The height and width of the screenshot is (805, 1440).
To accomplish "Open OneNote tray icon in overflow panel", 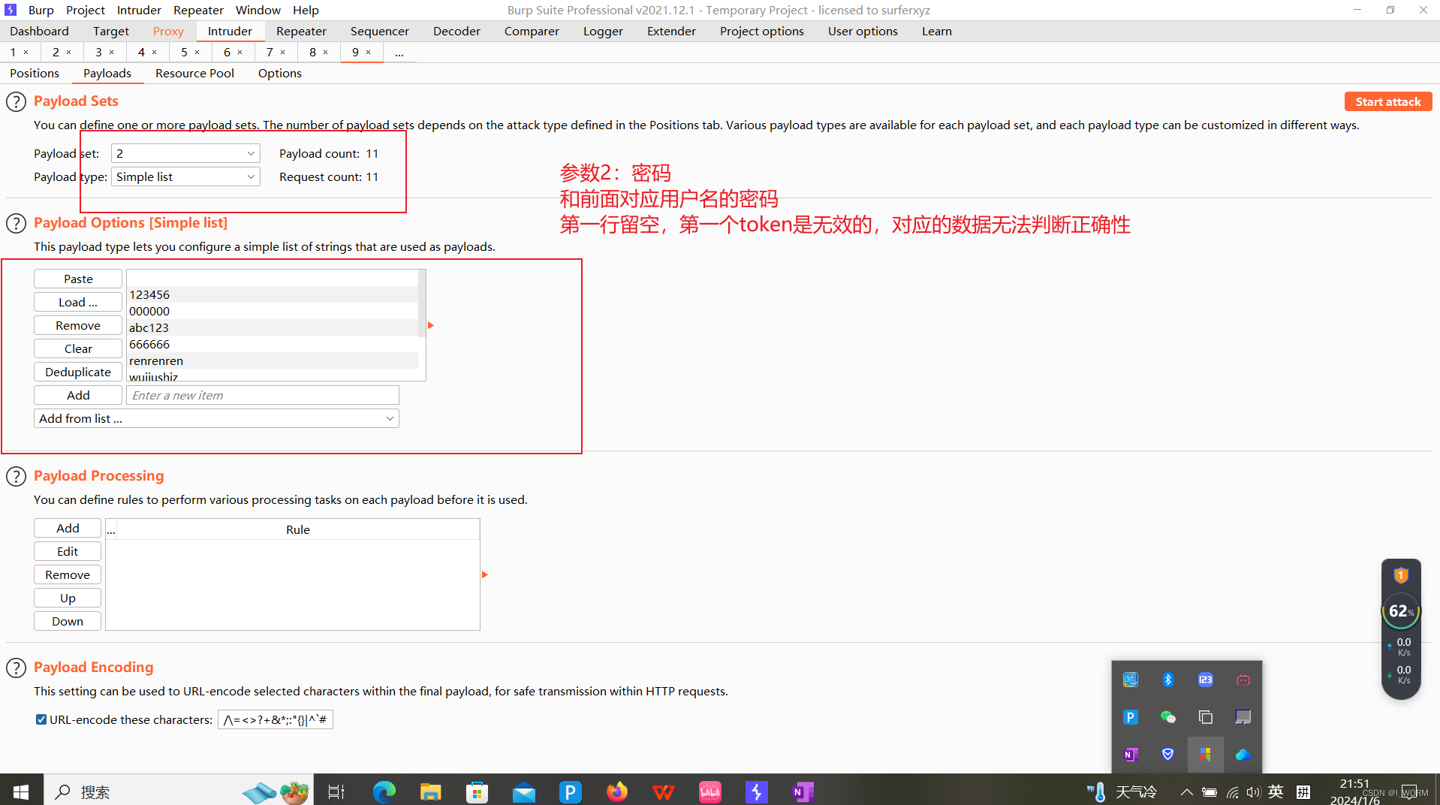I will click(x=1130, y=755).
